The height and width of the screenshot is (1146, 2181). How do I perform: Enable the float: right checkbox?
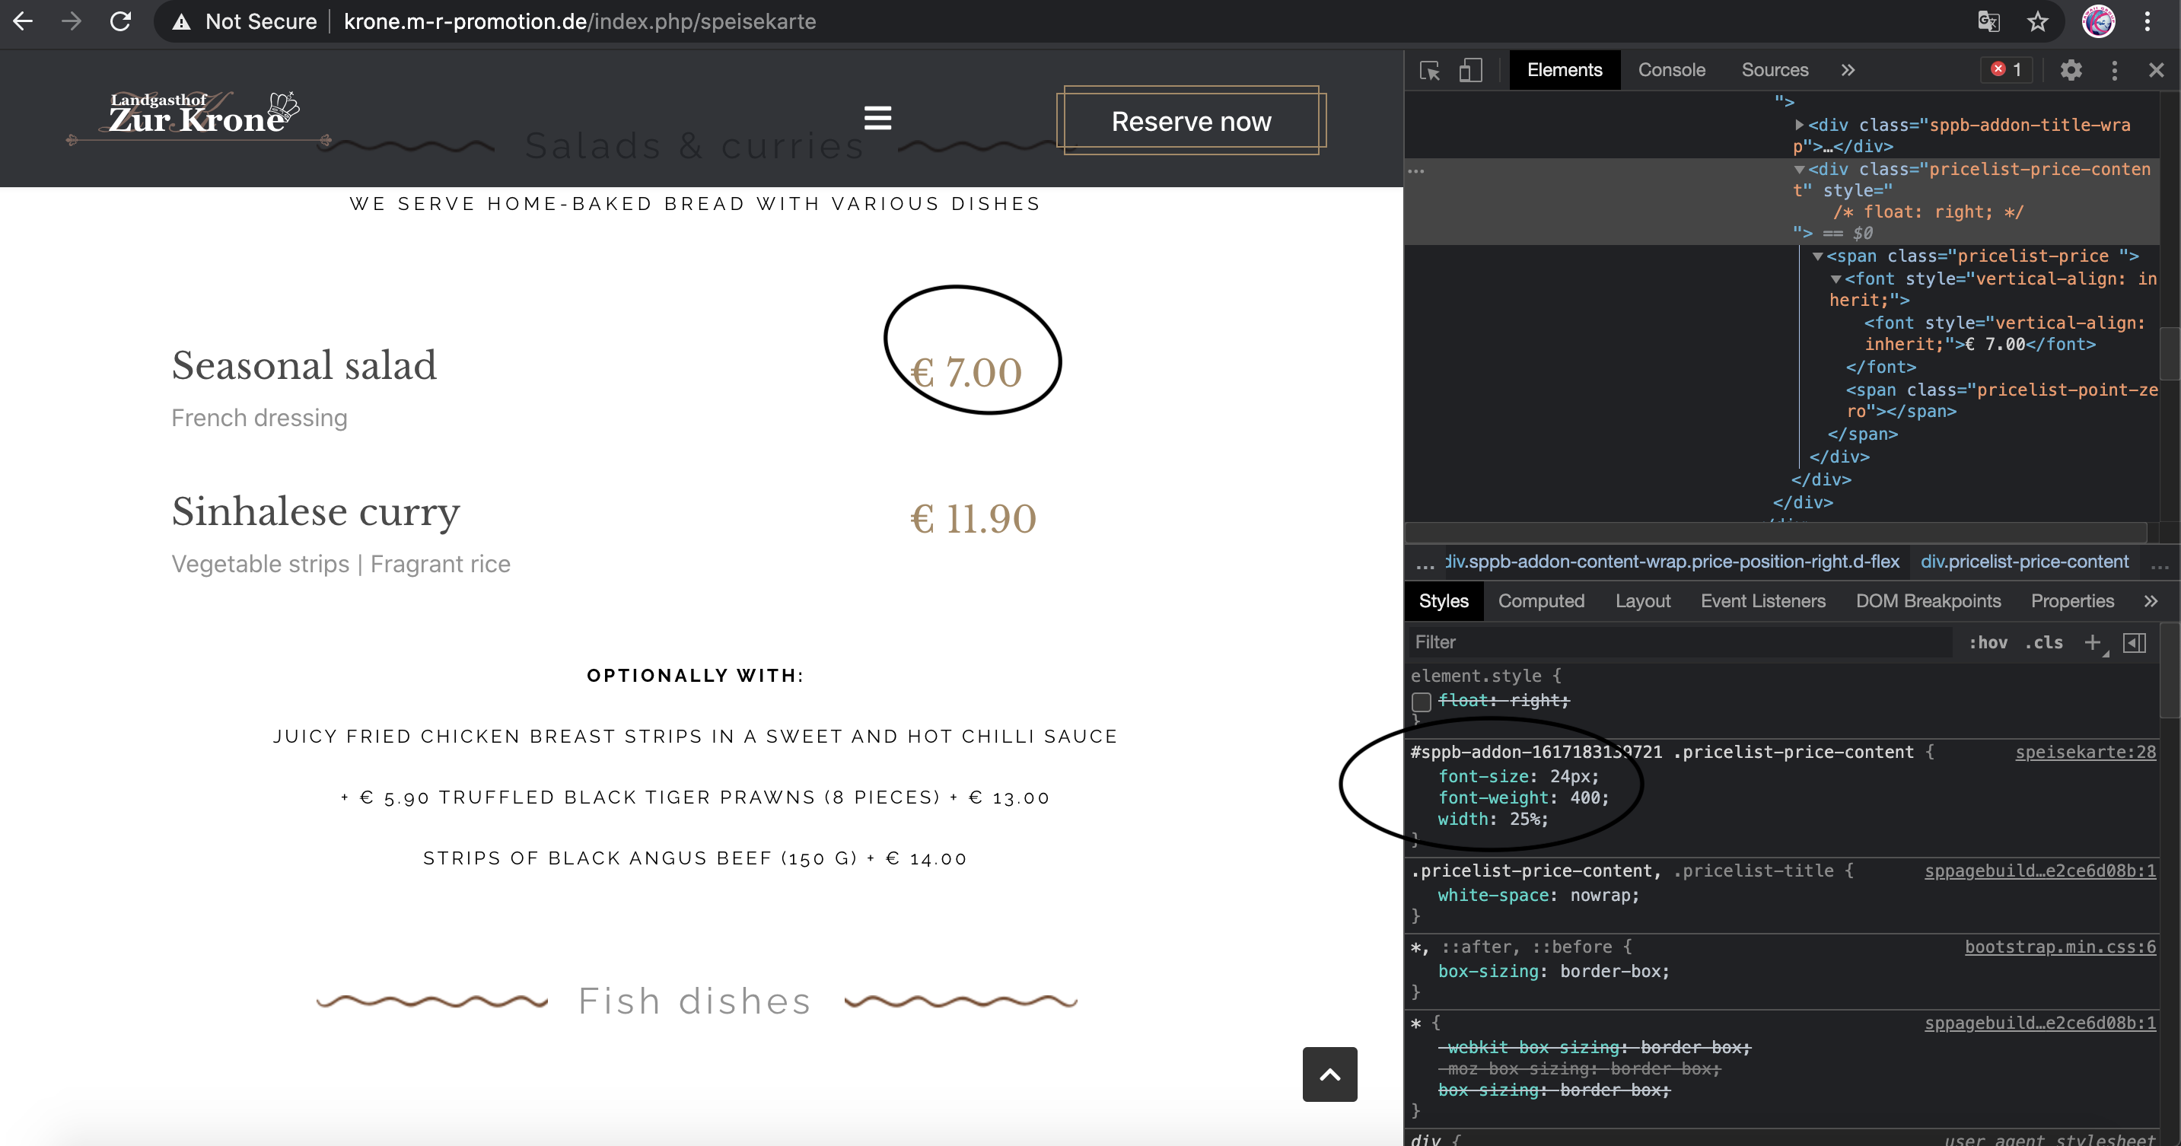tap(1422, 701)
